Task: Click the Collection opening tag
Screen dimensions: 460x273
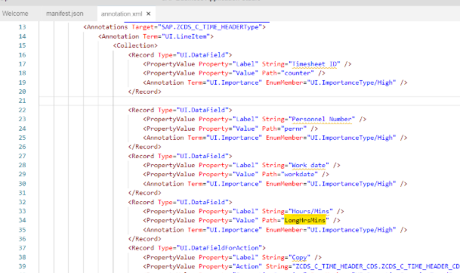Action: tap(135, 45)
